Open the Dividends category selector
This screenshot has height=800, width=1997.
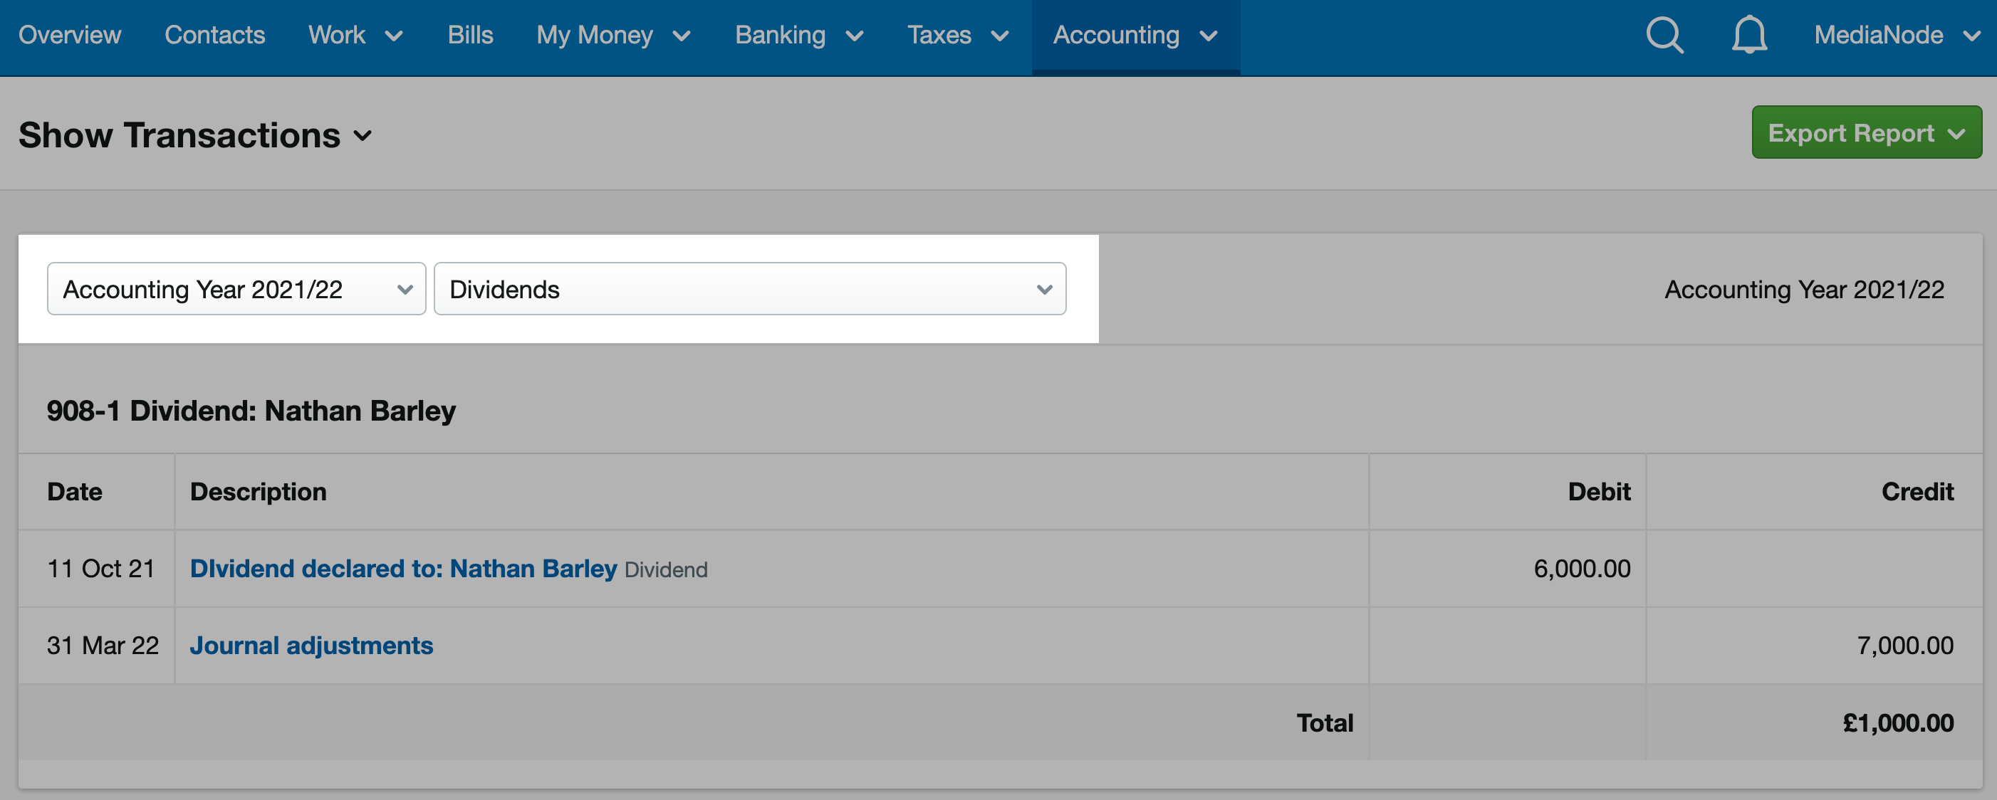(x=750, y=289)
